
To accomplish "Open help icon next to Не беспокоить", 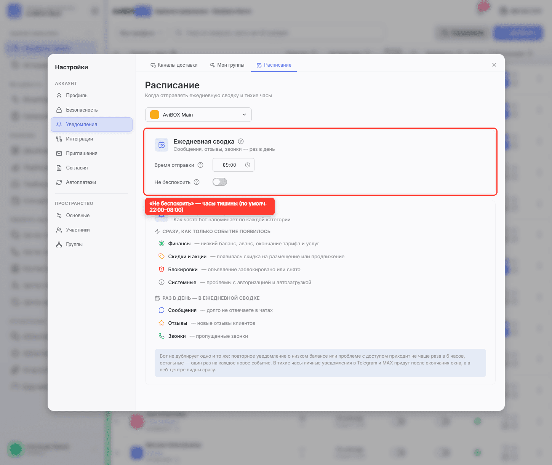I will [x=197, y=182].
